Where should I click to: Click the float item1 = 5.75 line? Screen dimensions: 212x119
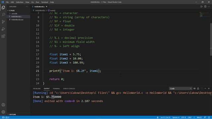65,54
